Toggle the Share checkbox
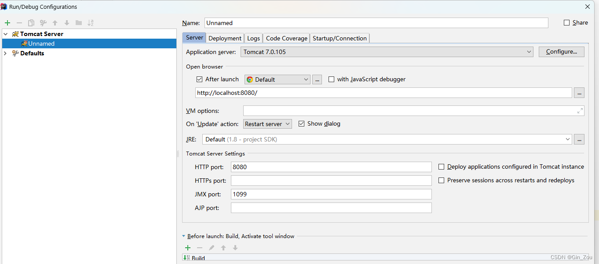 (x=566, y=23)
